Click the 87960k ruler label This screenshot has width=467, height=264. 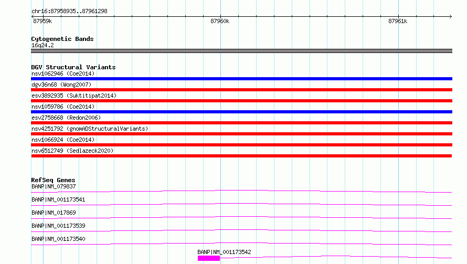[x=220, y=21]
